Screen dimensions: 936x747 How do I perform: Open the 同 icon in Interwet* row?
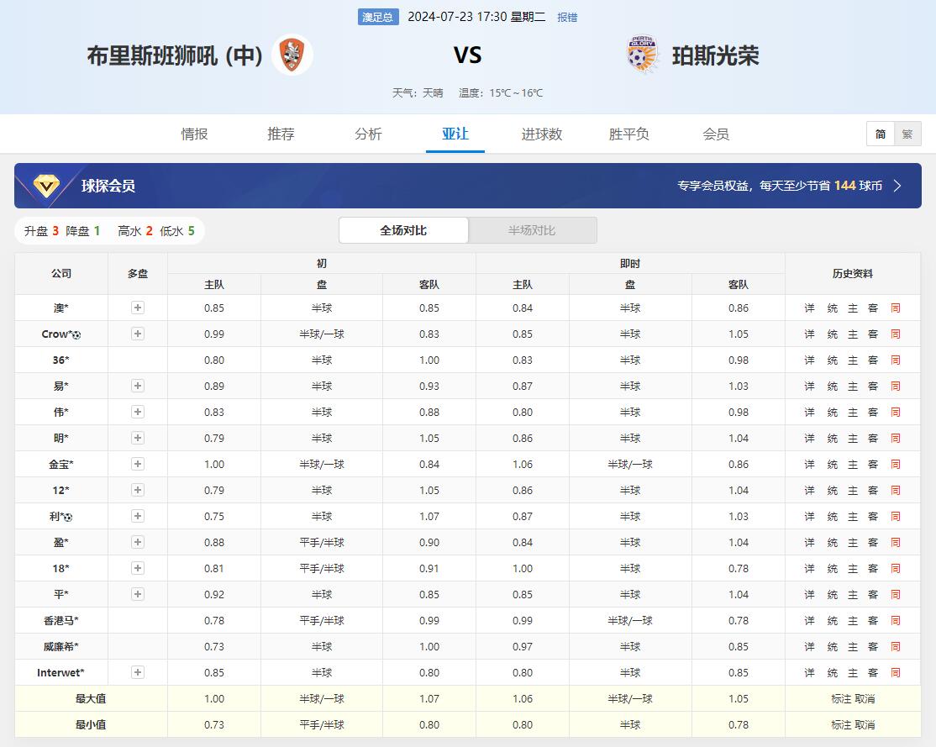pos(895,673)
